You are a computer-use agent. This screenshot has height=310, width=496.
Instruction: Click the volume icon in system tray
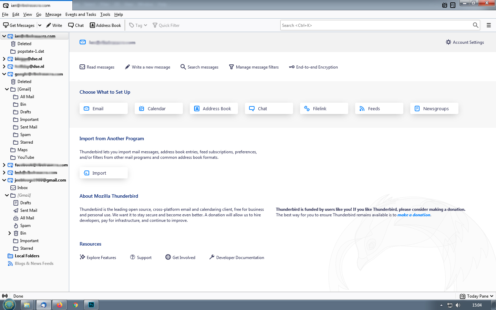458,305
